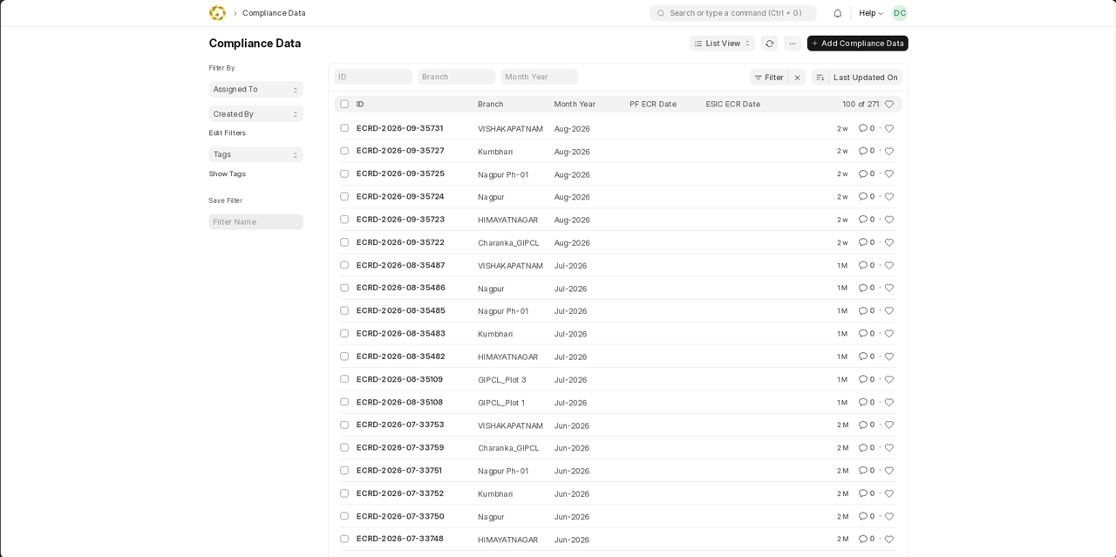
Task: Open the three-dots menu beside refresh
Action: tap(792, 44)
